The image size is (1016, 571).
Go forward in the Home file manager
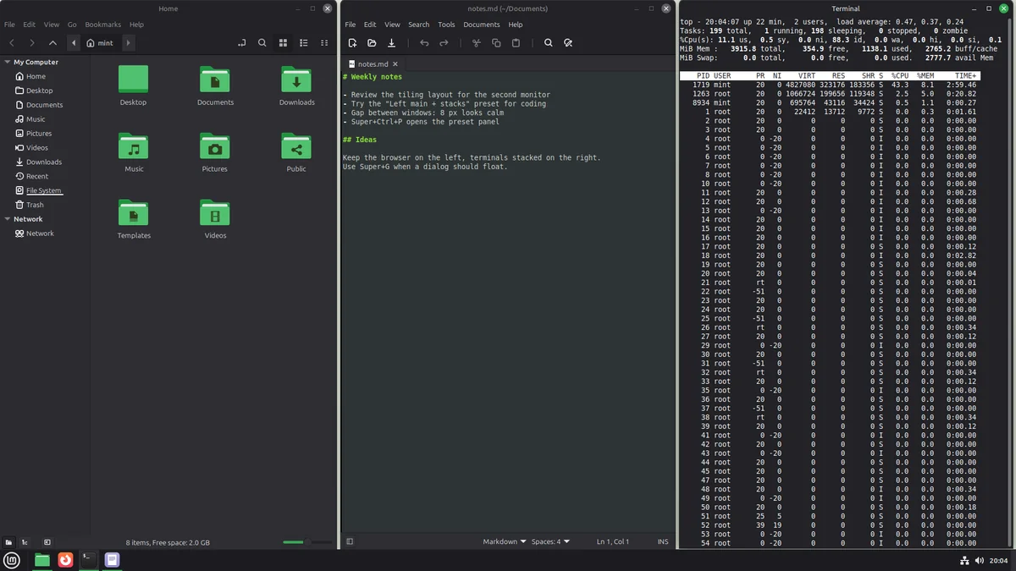32,42
